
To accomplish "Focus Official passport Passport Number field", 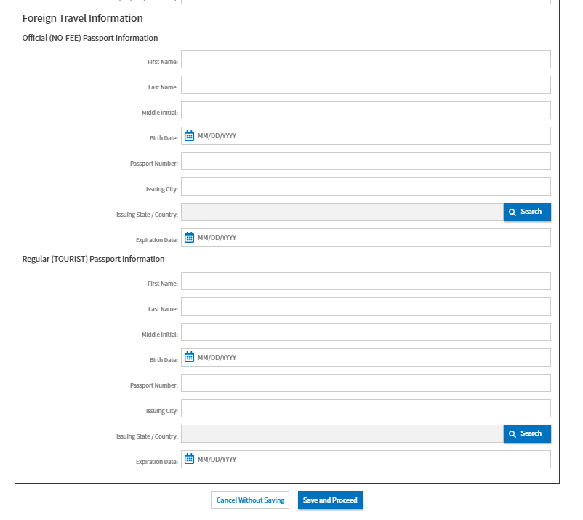I will 366,161.
